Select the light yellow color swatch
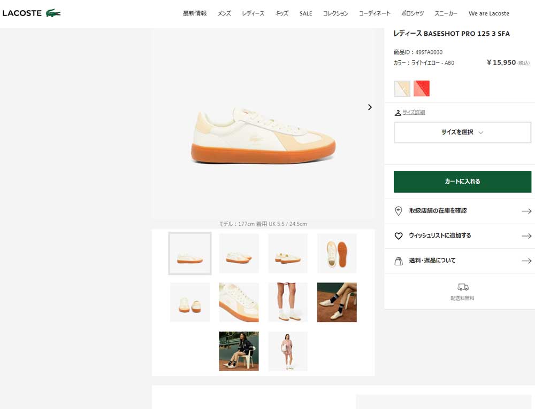The image size is (535, 409). 402,89
